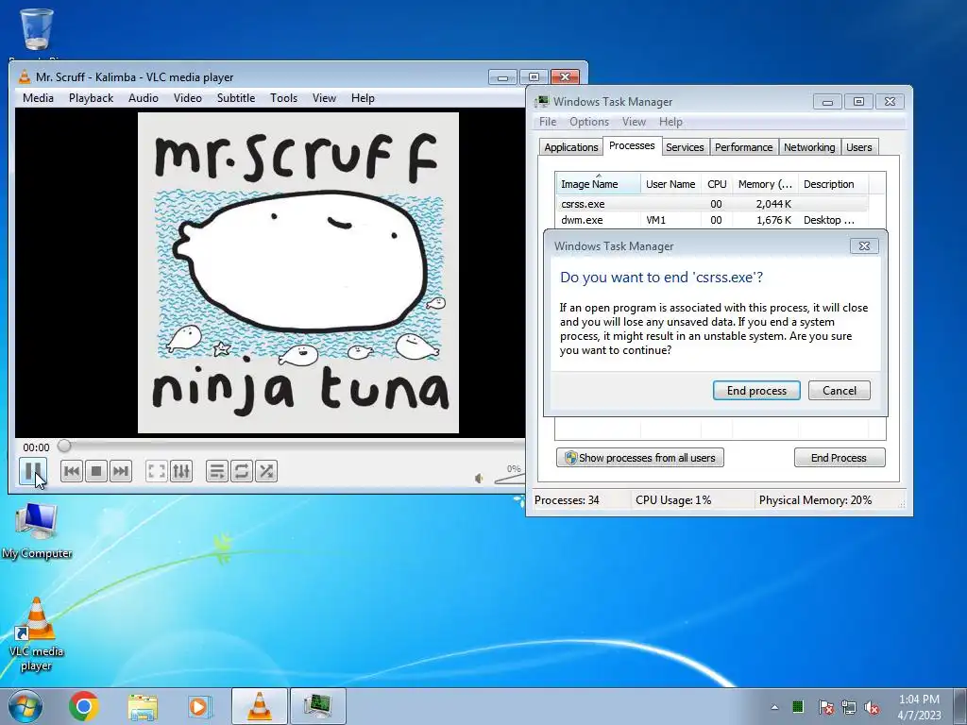Click the Mr. Scruff album art
967x725 pixels.
pos(297,273)
